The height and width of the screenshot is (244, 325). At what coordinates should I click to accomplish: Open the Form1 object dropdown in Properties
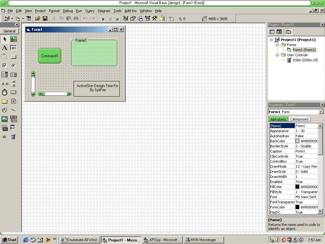pyautogui.click(x=321, y=112)
